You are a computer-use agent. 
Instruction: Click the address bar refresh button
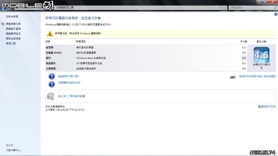coord(225,8)
